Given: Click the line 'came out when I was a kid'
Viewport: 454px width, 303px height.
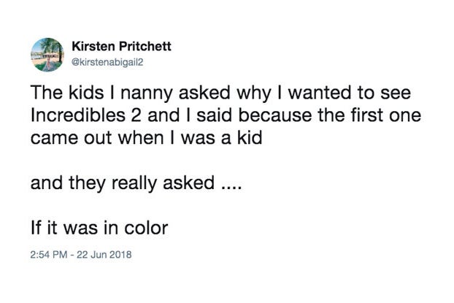Looking at the screenshot, I should (x=146, y=137).
